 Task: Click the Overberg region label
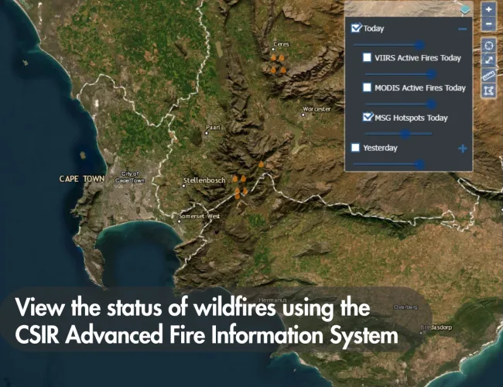[x=405, y=307]
